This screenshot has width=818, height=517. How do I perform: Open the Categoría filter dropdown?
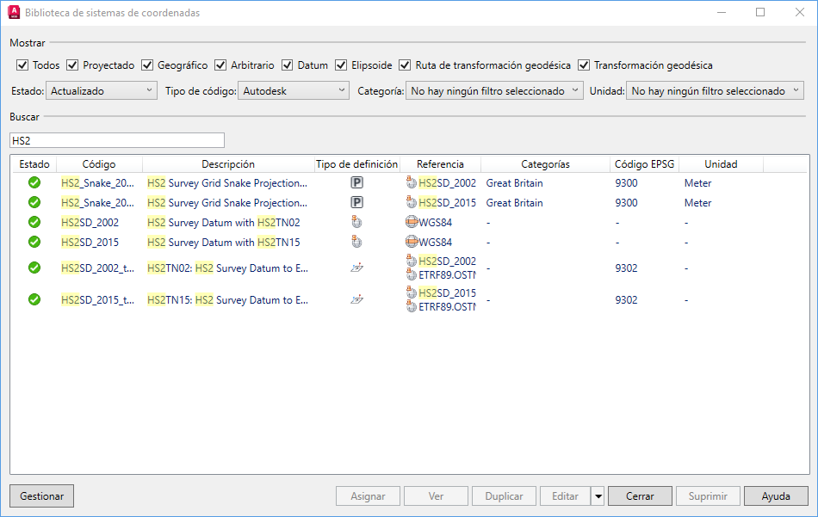(494, 90)
